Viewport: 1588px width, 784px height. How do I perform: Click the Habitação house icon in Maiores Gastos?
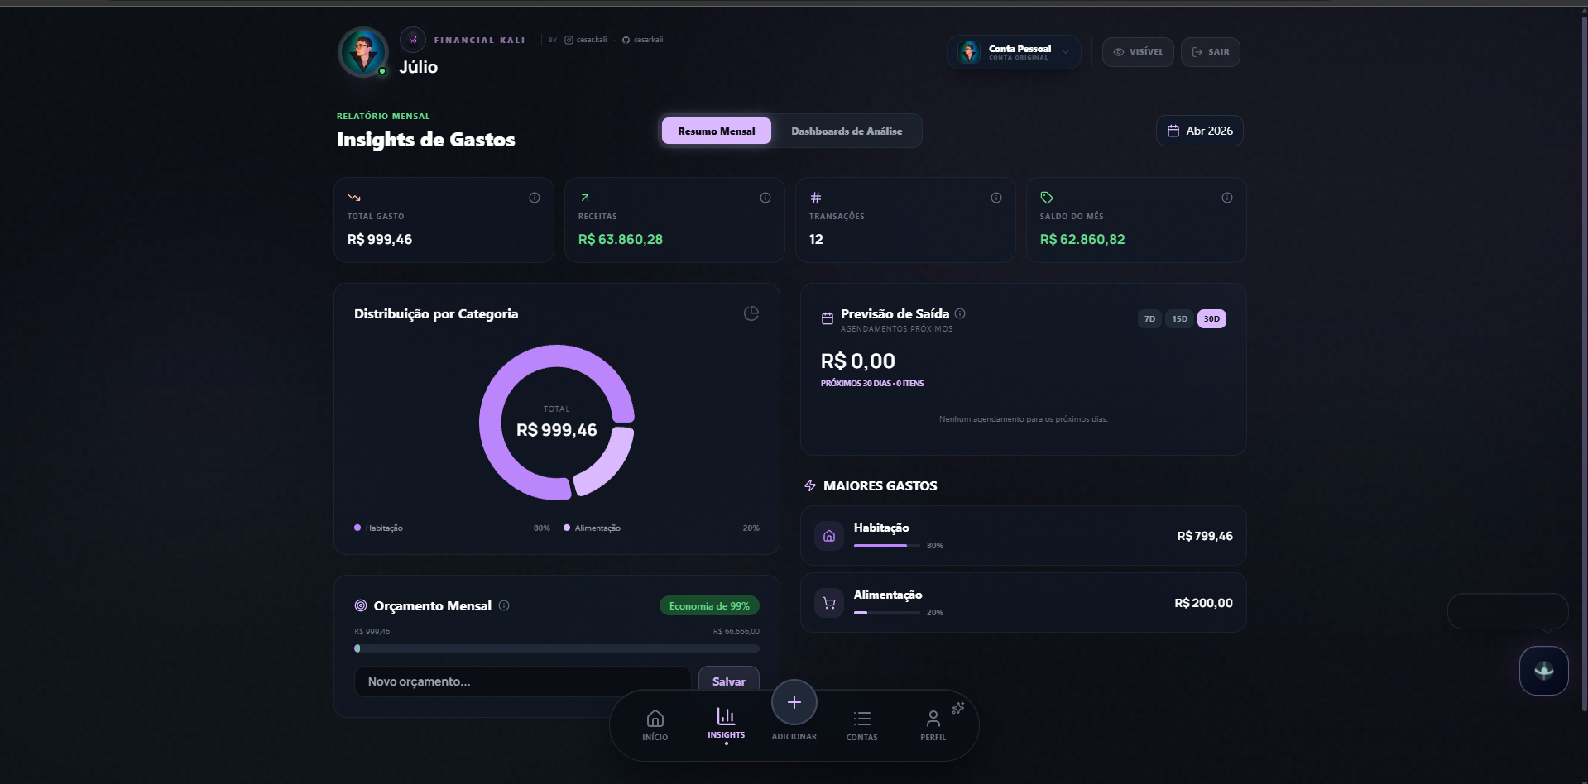coord(828,535)
